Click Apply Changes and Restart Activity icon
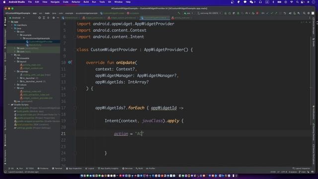 pos(225,13)
